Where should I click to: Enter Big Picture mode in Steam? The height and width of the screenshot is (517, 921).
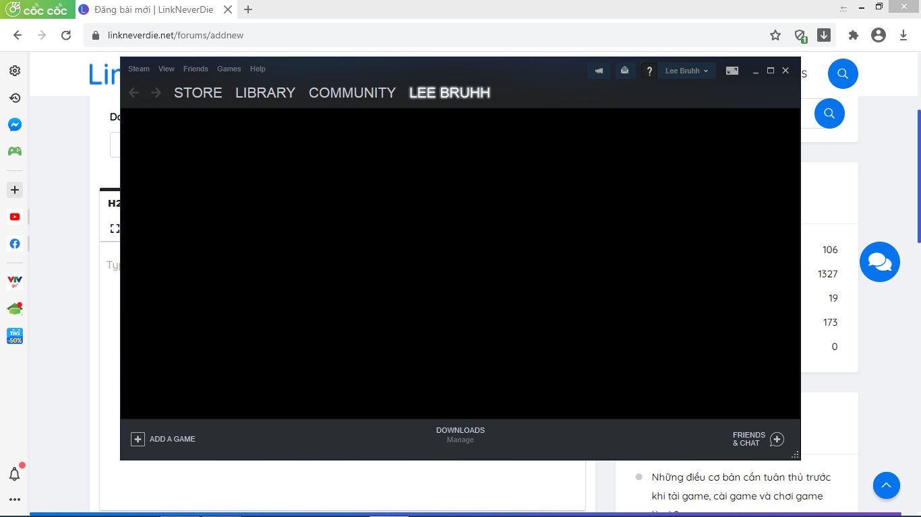click(x=732, y=70)
